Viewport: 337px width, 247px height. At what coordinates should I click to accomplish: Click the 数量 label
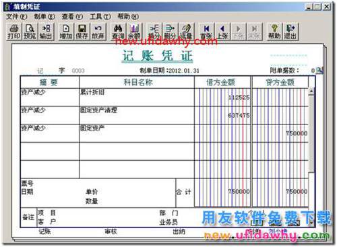(92, 201)
